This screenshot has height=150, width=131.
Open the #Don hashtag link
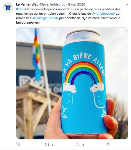pos(20,9)
